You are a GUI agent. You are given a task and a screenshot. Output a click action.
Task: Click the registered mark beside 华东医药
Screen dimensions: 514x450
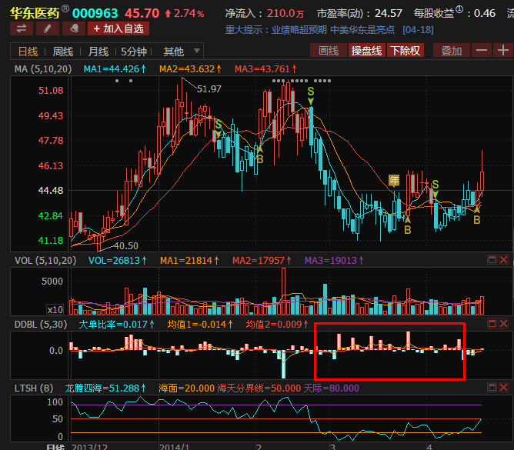(65, 10)
